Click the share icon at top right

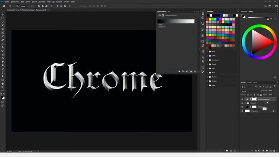click(276, 6)
